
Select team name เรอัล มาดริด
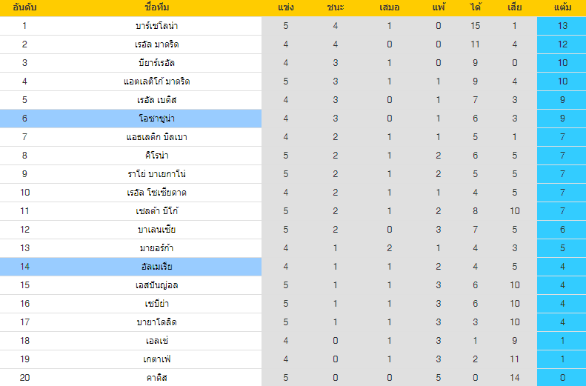(x=157, y=44)
